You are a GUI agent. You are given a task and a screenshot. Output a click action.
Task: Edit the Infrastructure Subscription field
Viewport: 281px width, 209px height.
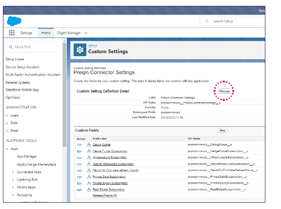coord(80,157)
